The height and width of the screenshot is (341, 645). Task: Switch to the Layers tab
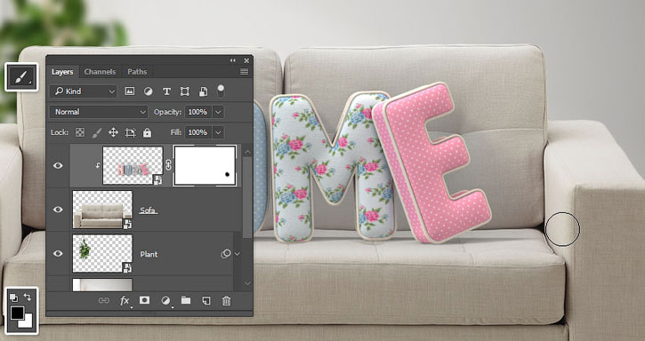62,72
